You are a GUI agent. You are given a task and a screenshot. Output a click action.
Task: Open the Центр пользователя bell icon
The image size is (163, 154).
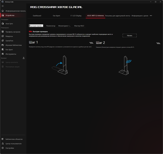coord(3,143)
